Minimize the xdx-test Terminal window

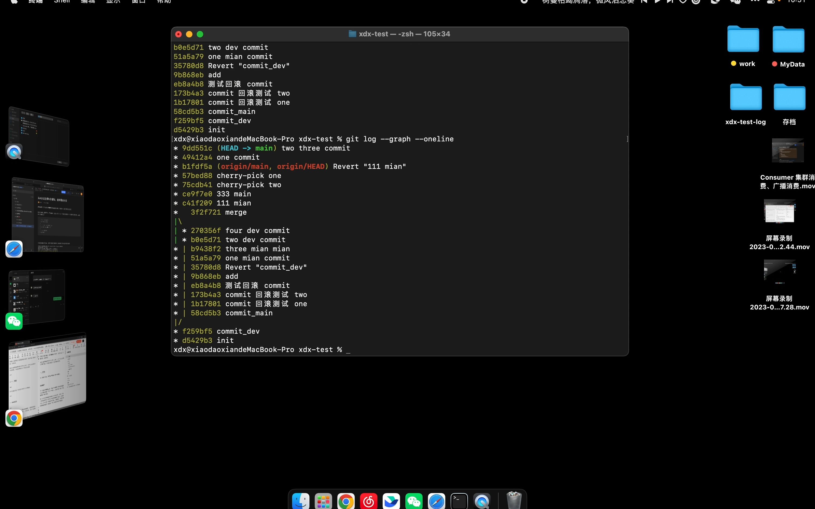tap(189, 34)
